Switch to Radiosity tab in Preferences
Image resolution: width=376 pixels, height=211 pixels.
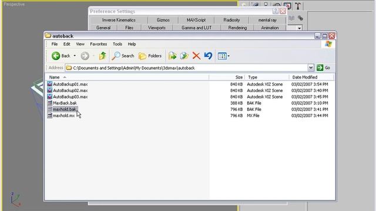[231, 20]
